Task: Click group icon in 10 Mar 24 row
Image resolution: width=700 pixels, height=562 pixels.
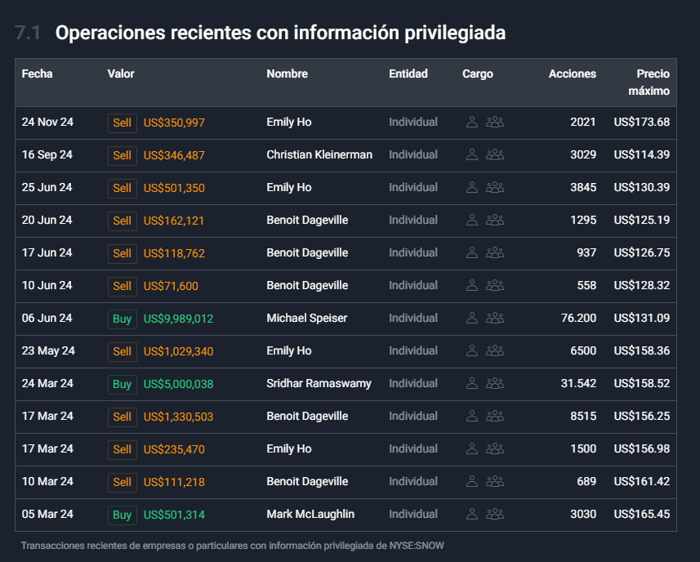Action: click(495, 481)
